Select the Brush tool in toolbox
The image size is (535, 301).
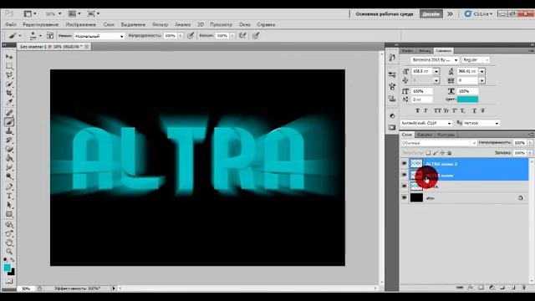(9, 122)
